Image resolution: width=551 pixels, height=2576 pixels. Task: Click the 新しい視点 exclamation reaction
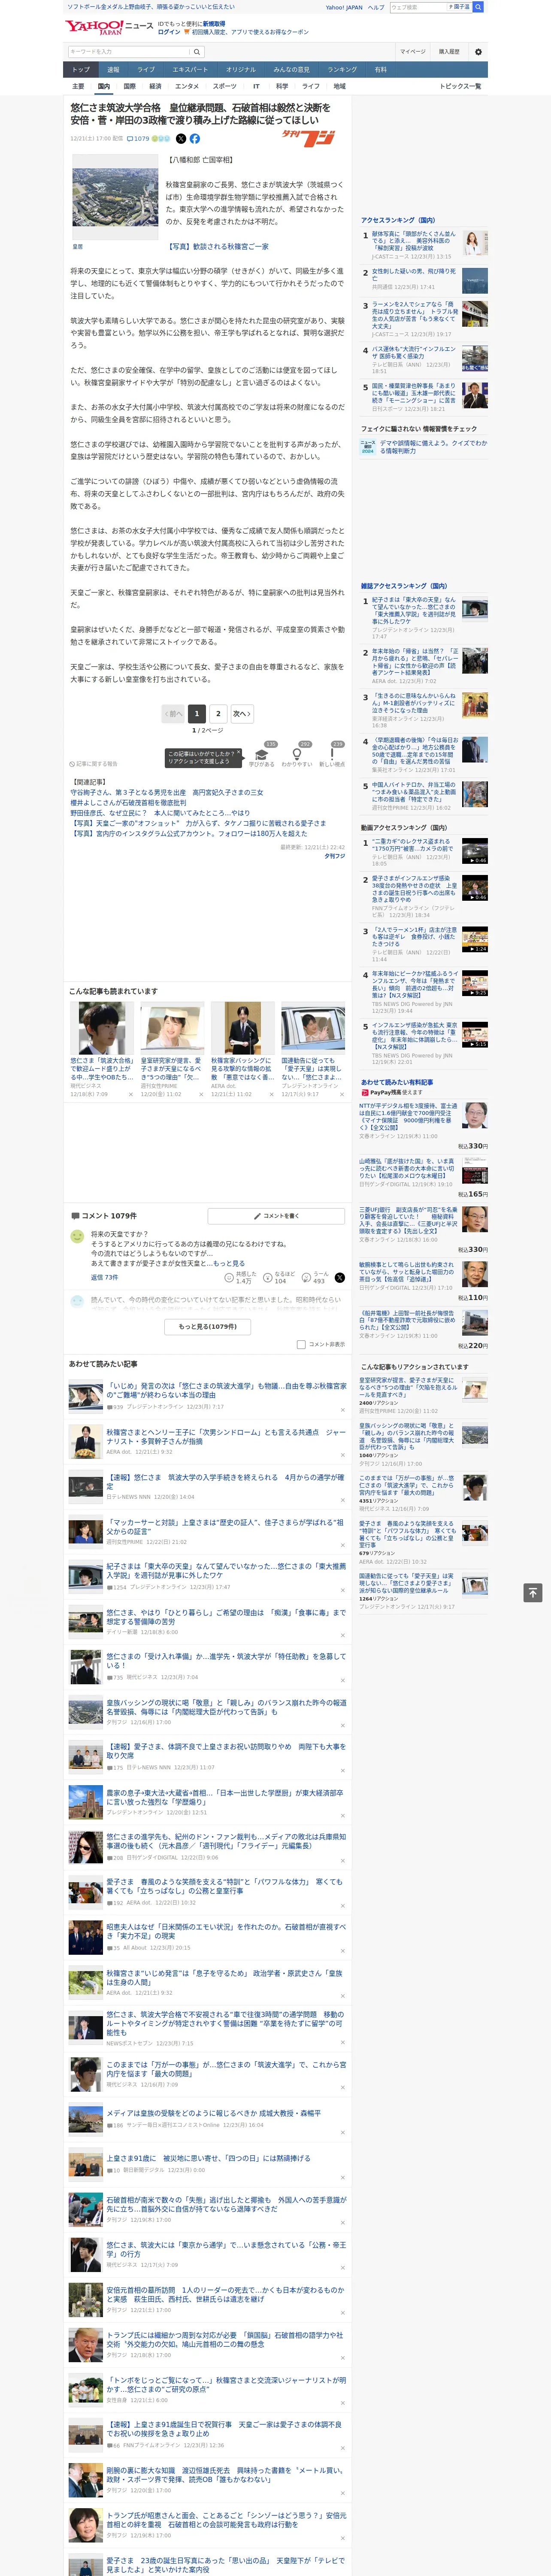(x=332, y=755)
